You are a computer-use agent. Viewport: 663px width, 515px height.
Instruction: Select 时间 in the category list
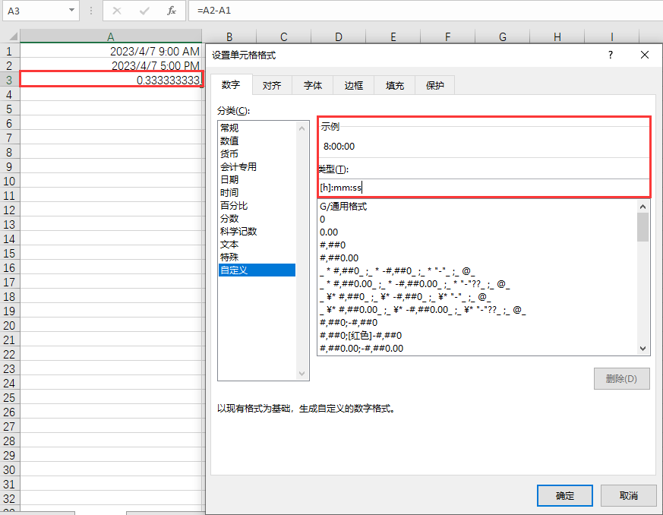[229, 193]
